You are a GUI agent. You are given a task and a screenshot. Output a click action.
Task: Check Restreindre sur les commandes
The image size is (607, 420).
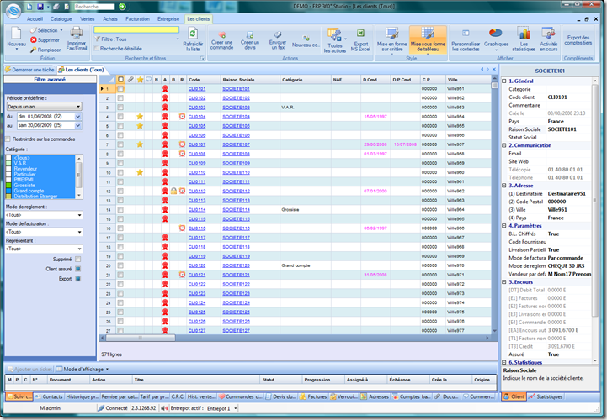(x=8, y=139)
